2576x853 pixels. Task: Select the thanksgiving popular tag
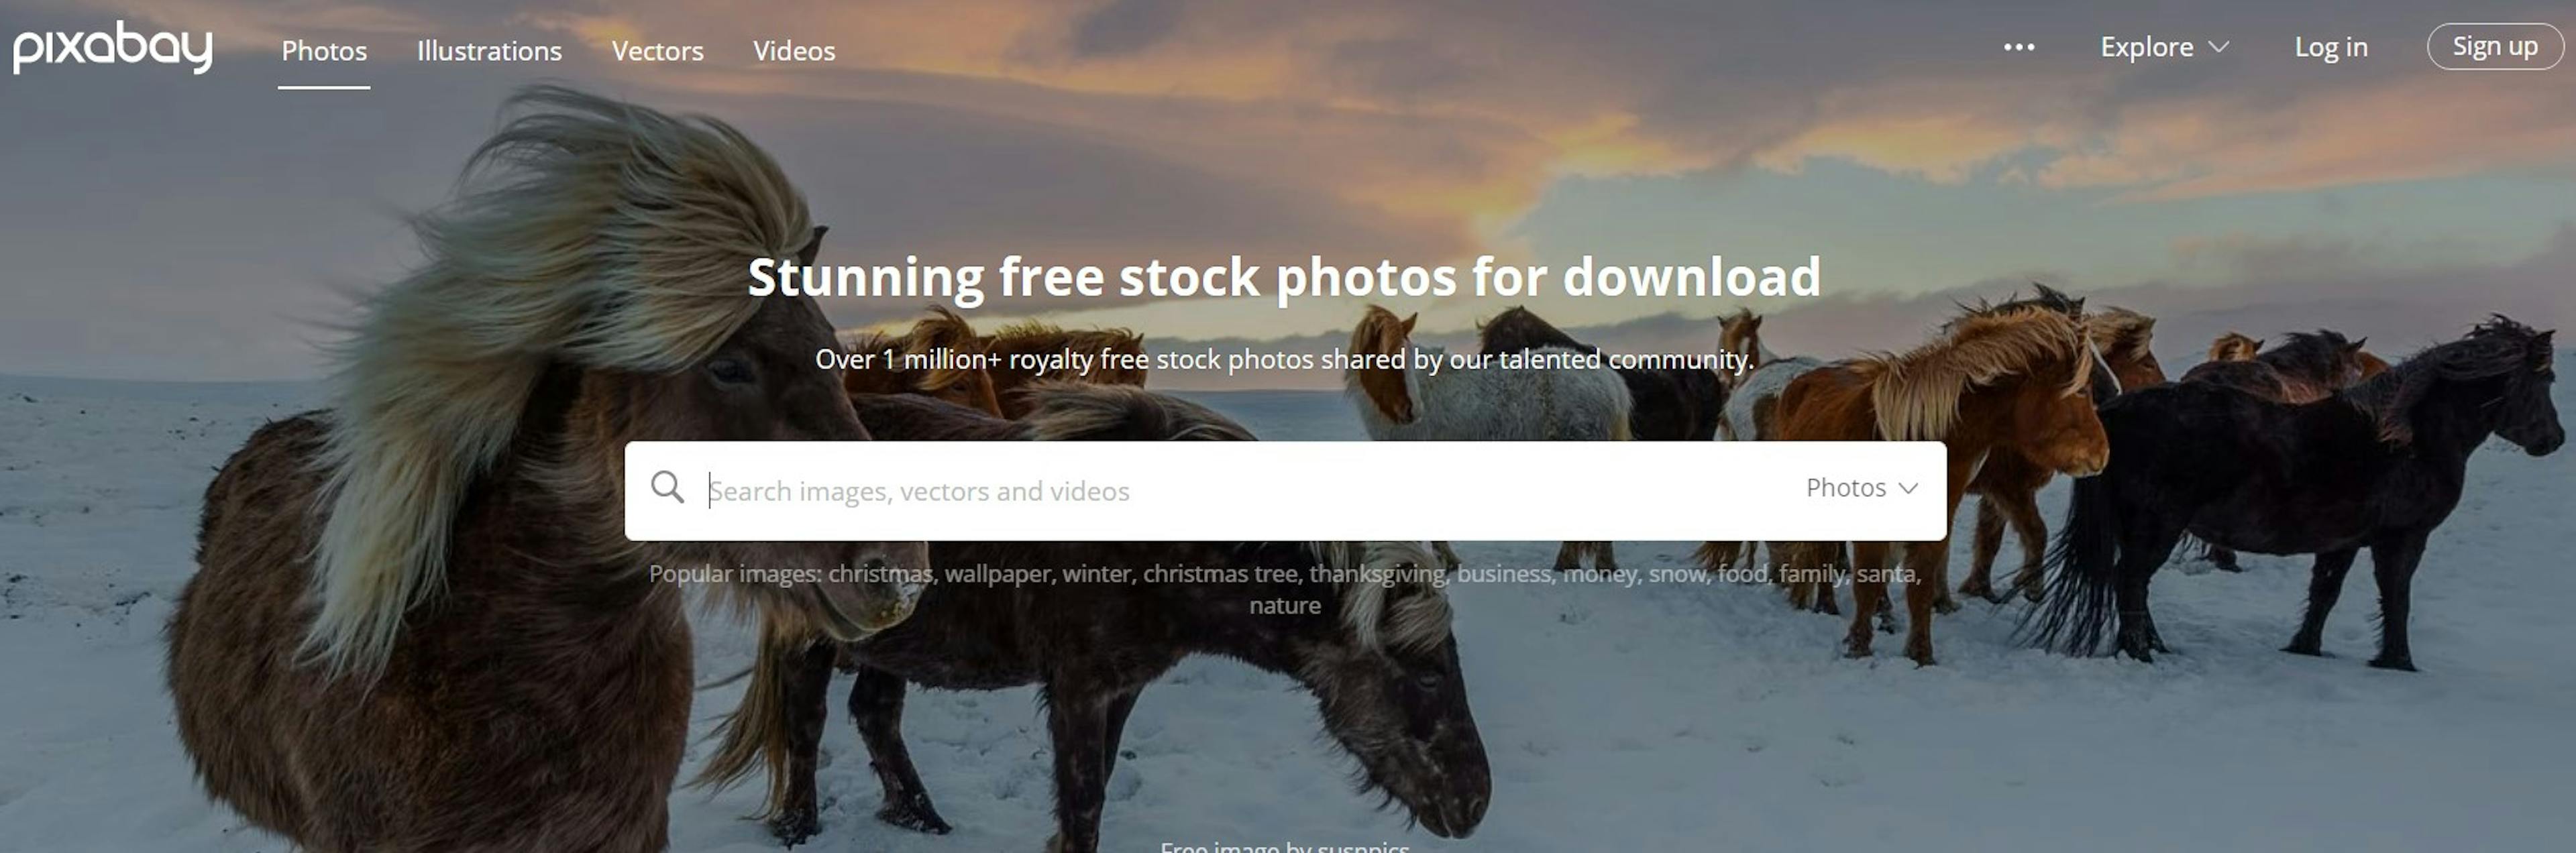1376,574
